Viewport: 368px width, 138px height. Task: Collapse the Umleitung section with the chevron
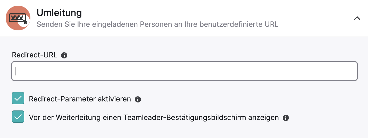pos(357,18)
